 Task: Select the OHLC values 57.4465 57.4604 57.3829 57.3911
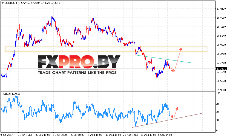click(x=41, y=3)
